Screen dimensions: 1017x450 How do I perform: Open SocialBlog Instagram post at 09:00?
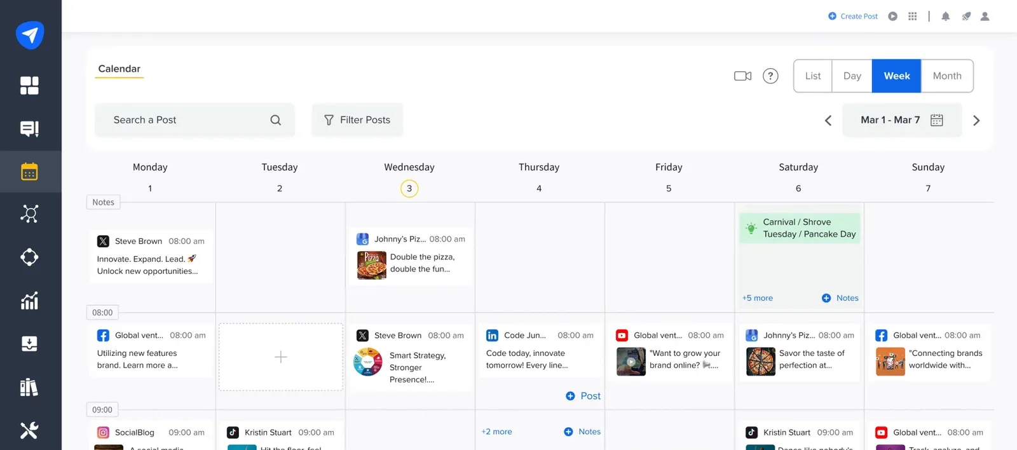151,436
